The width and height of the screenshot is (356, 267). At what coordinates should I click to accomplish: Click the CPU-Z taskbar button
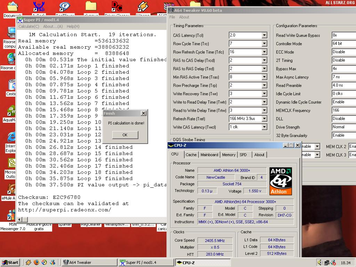click(203, 263)
